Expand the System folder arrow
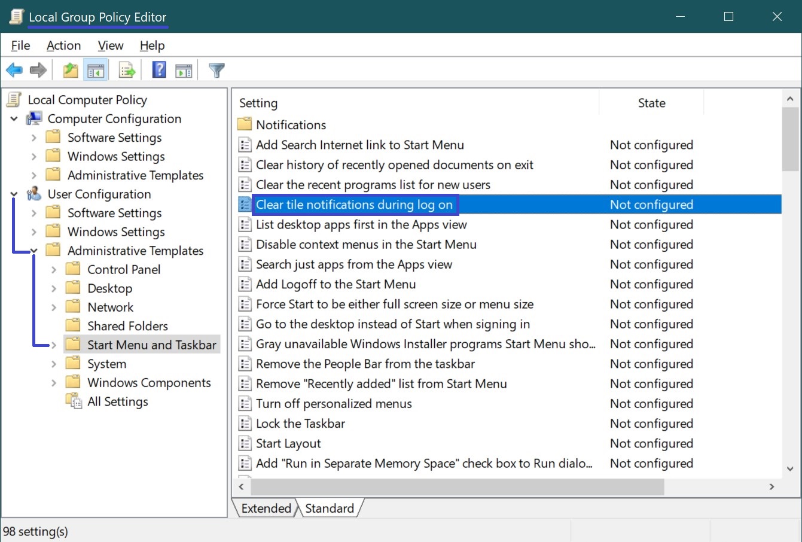 point(54,364)
